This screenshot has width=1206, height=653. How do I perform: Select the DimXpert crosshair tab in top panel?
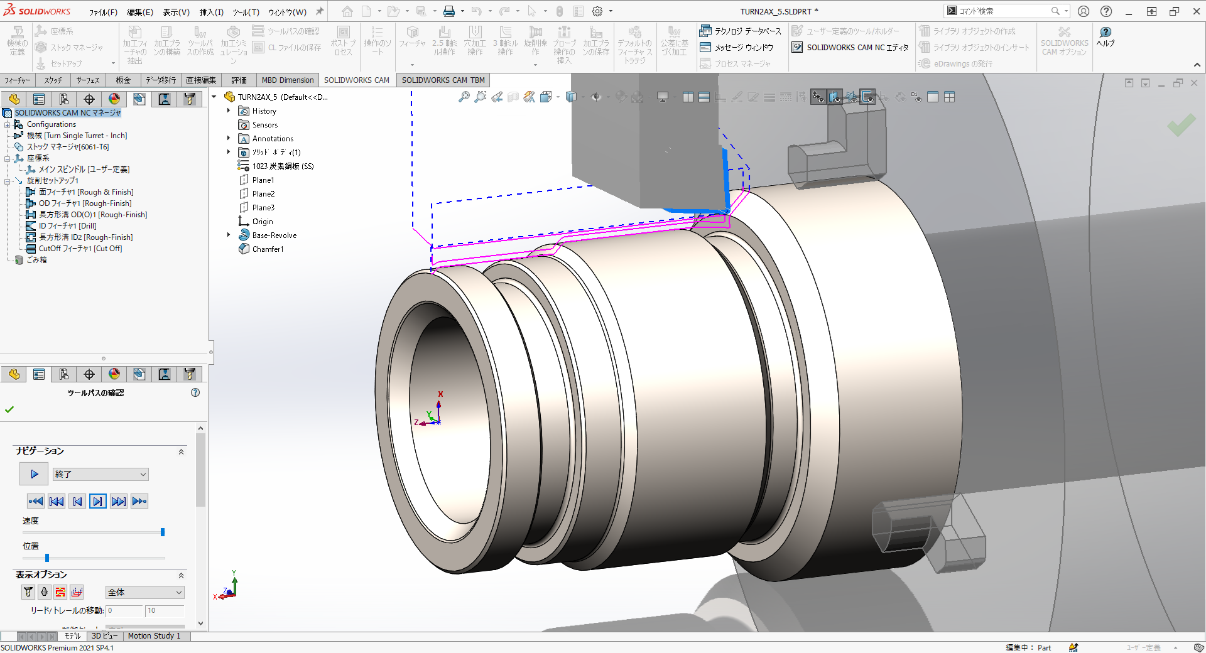point(89,99)
